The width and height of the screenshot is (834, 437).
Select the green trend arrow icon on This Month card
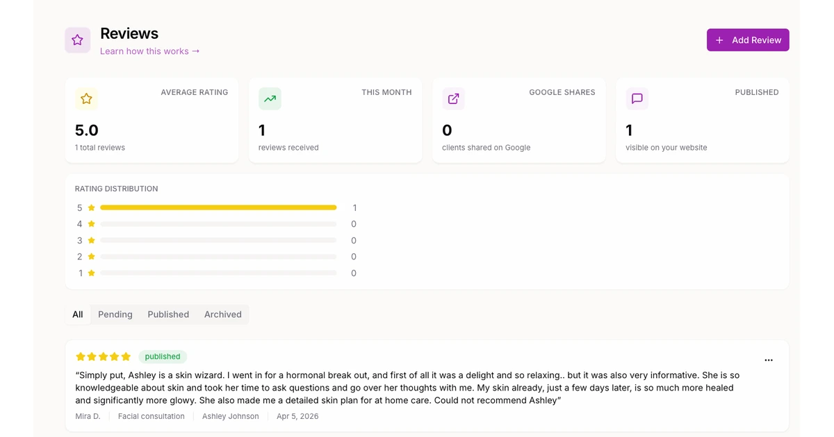pyautogui.click(x=270, y=98)
